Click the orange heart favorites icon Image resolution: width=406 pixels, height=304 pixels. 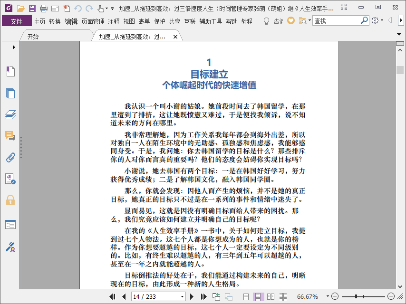click(291, 20)
